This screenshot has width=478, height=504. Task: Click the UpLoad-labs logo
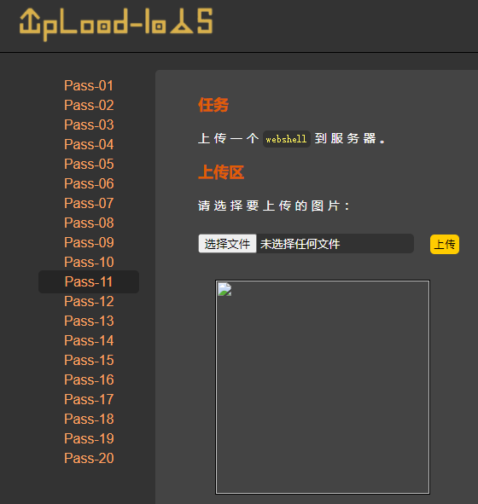pyautogui.click(x=116, y=25)
